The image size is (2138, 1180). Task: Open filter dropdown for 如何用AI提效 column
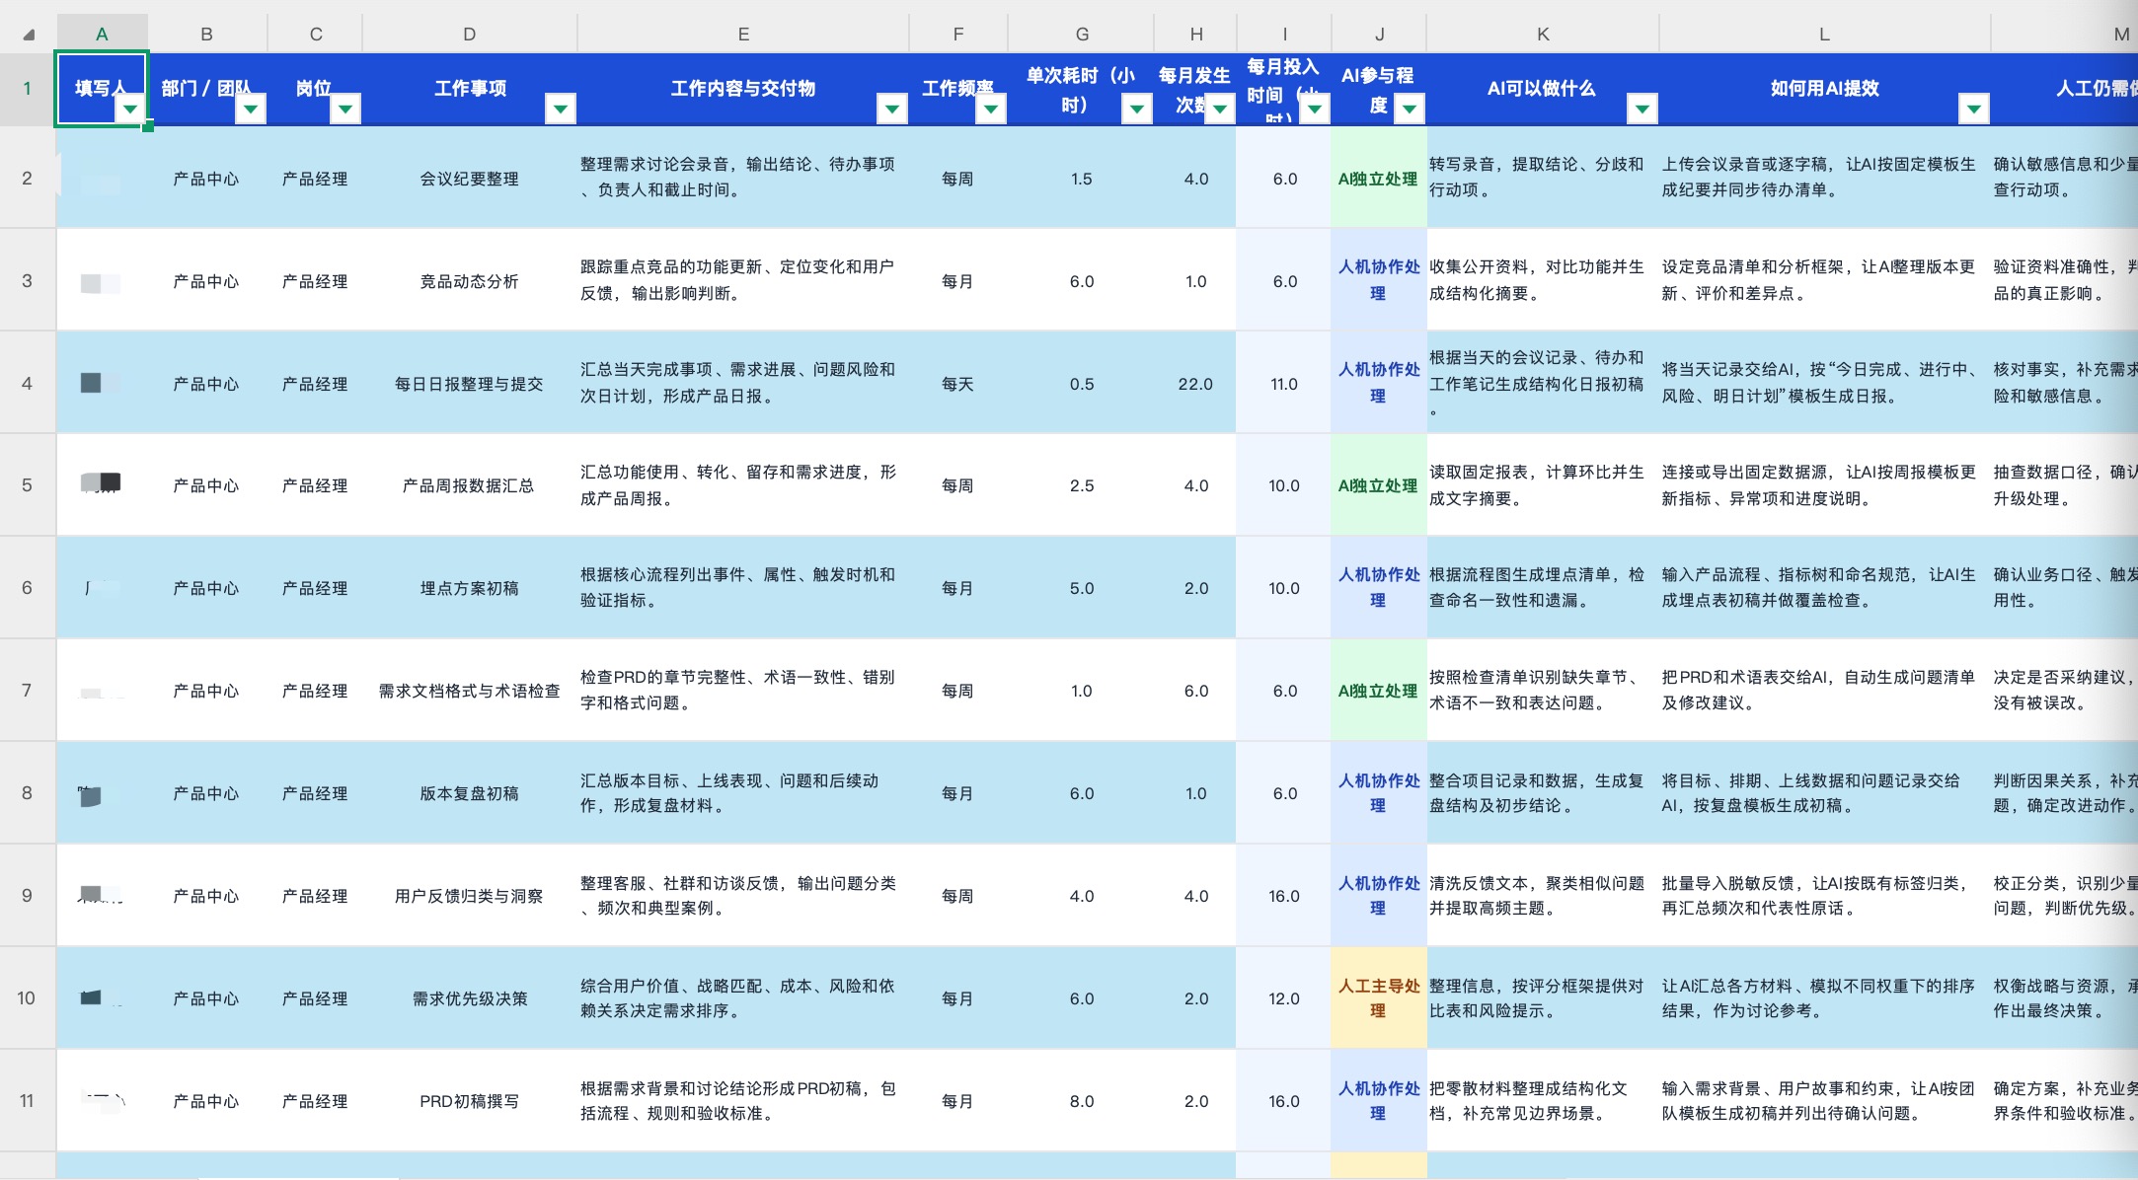pyautogui.click(x=1974, y=109)
